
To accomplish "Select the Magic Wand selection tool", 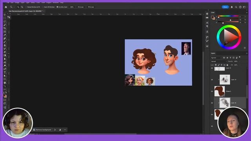I will pyautogui.click(x=5, y=25).
